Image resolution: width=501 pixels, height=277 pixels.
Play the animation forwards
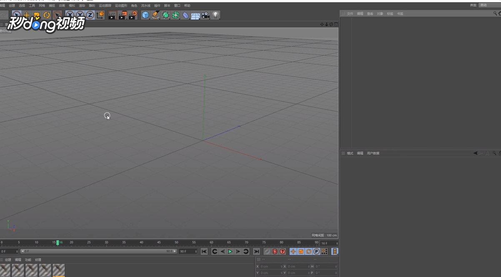(x=230, y=252)
